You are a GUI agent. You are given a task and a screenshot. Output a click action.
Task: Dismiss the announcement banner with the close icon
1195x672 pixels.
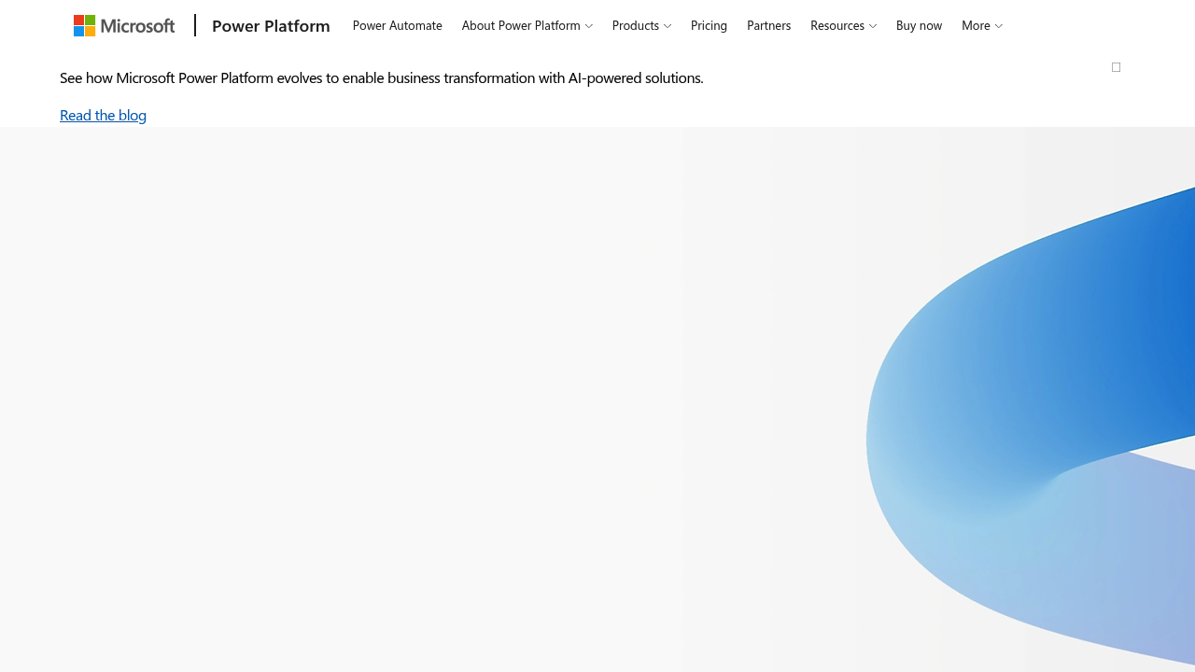(x=1116, y=67)
